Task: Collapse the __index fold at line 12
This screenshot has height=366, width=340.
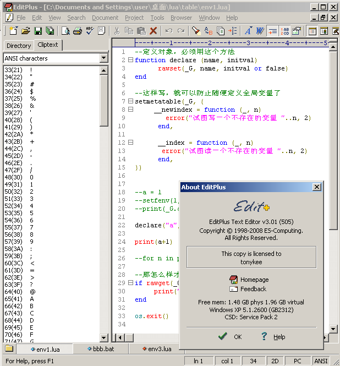Action: click(131, 143)
